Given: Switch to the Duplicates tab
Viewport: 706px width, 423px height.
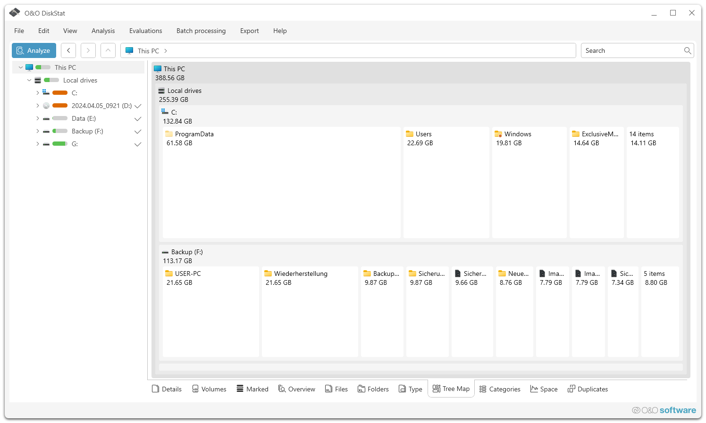Looking at the screenshot, I should pos(588,389).
